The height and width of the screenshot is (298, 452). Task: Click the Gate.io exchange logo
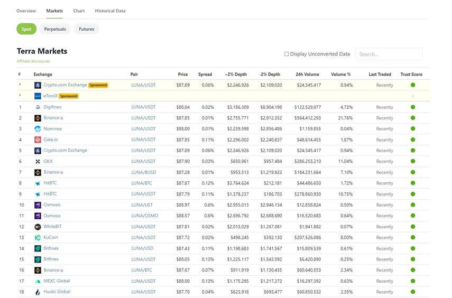pos(38,140)
